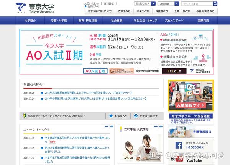Viewport: 230px width, 165px height.
Task: Collapse the ニュース・トピックス panel with minus
Action: 107,126
